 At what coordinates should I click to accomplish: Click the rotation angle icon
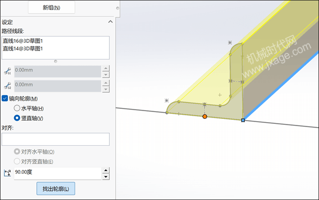click(8, 173)
